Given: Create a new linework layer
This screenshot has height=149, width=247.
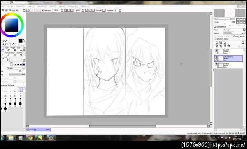Looking at the screenshot, I should click(221, 42).
